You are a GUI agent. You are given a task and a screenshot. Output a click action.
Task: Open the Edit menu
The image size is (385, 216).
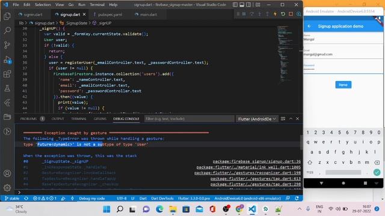pos(26,5)
